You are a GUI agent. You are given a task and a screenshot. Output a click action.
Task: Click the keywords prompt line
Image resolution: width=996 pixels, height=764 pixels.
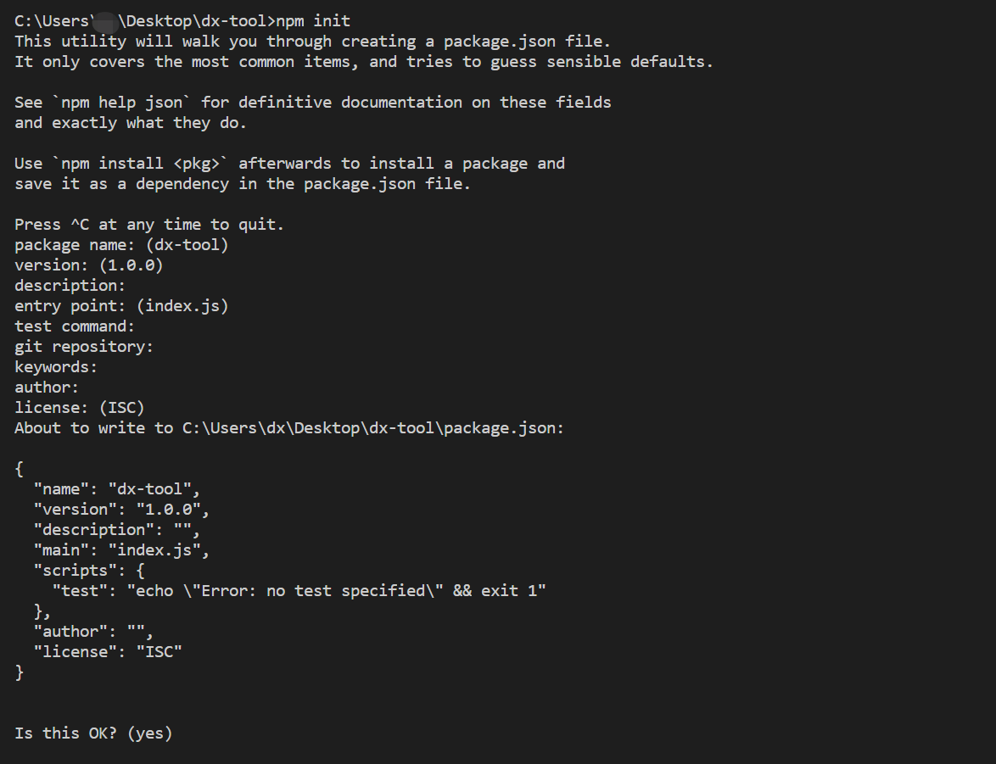point(56,366)
